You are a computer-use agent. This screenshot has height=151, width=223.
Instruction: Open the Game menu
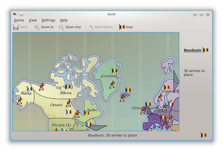coord(19,20)
